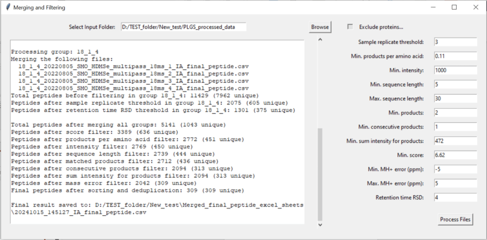Select the Min. score input field
The width and height of the screenshot is (487, 240).
[x=455, y=155]
